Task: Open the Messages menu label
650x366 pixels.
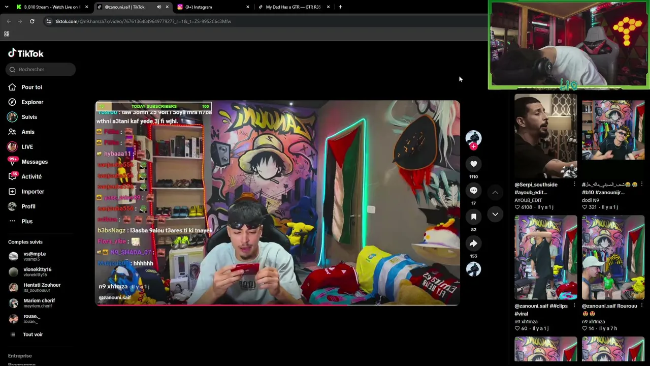Action: (x=35, y=162)
